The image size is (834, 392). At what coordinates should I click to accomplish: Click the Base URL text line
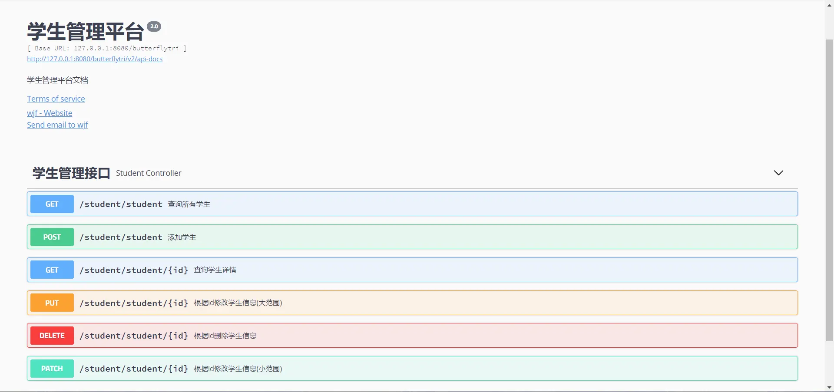[107, 48]
